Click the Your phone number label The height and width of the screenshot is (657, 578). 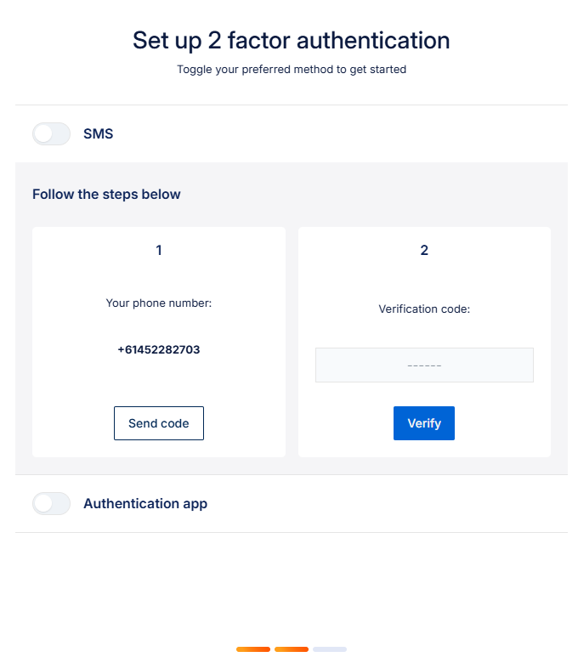(x=159, y=303)
